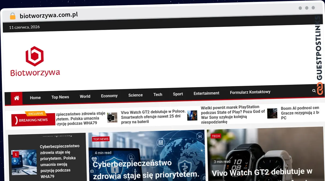This screenshot has height=181, width=325.
Task: Go to the World section
Action: coord(85,96)
